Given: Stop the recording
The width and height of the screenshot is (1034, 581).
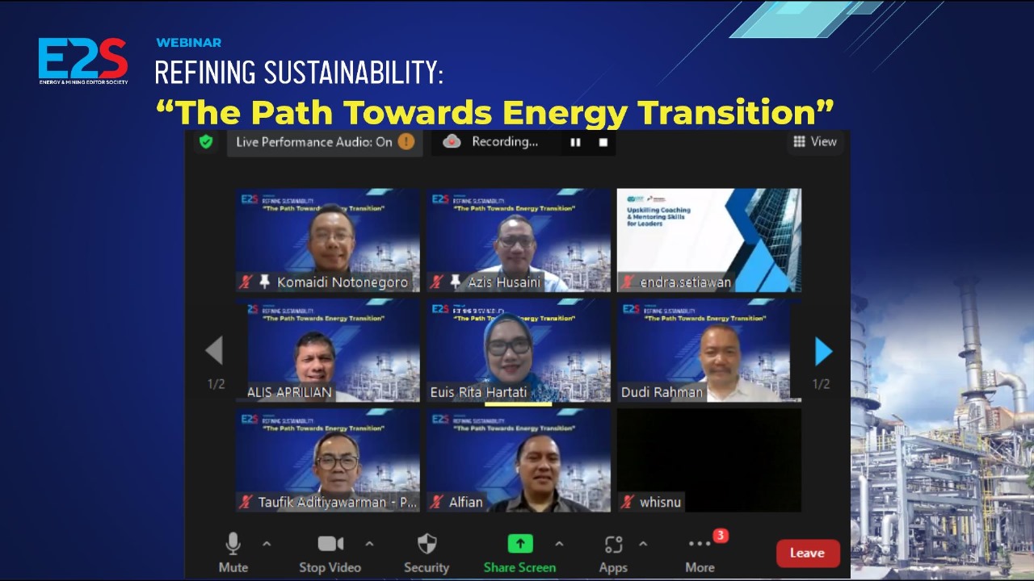Looking at the screenshot, I should tap(603, 142).
